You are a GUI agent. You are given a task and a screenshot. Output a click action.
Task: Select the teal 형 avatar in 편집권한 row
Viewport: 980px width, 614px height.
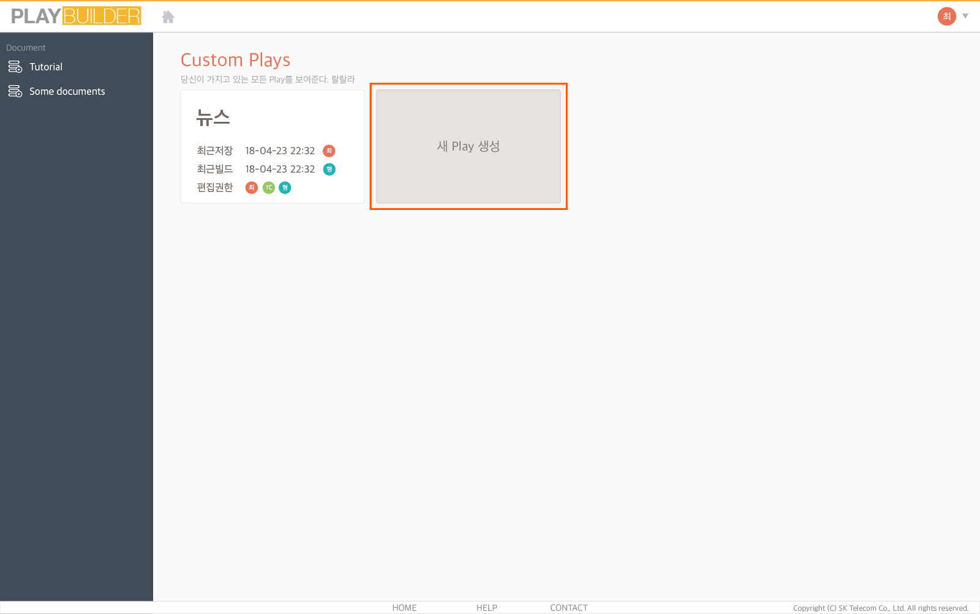click(285, 187)
